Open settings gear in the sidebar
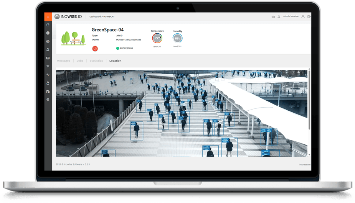This screenshot has height=203, width=355. 48,41
